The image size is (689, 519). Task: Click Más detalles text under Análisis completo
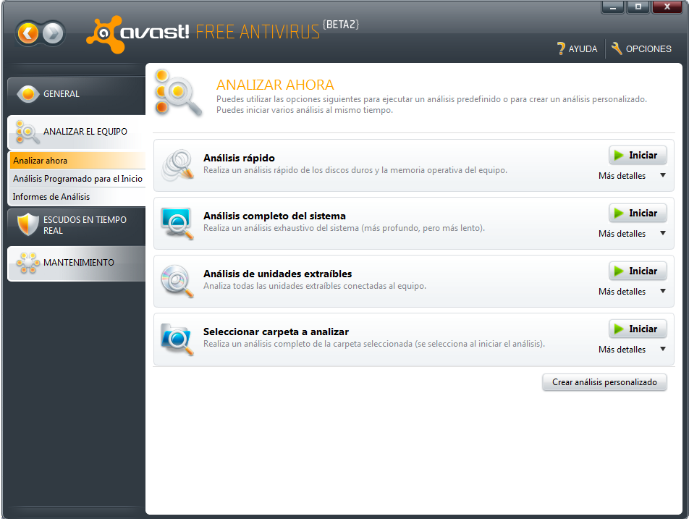pos(622,234)
